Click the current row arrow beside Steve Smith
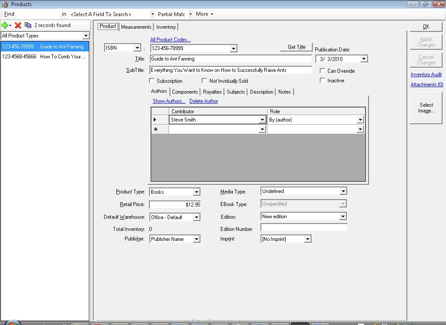This screenshot has height=325, width=446. (155, 120)
